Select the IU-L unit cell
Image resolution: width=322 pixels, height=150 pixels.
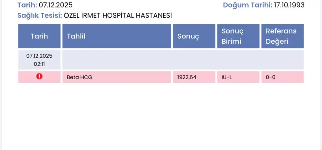pyautogui.click(x=227, y=77)
